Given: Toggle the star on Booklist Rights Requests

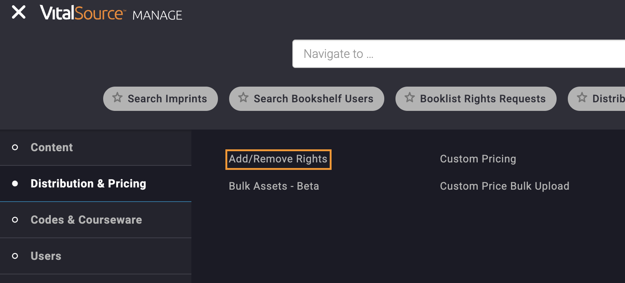Looking at the screenshot, I should point(410,97).
